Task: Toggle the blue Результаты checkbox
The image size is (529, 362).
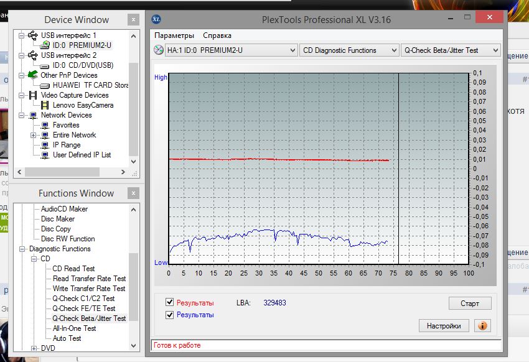Action: point(169,315)
